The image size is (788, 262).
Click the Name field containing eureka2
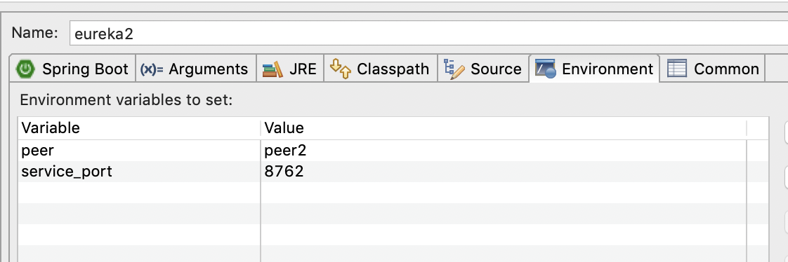[x=428, y=34]
